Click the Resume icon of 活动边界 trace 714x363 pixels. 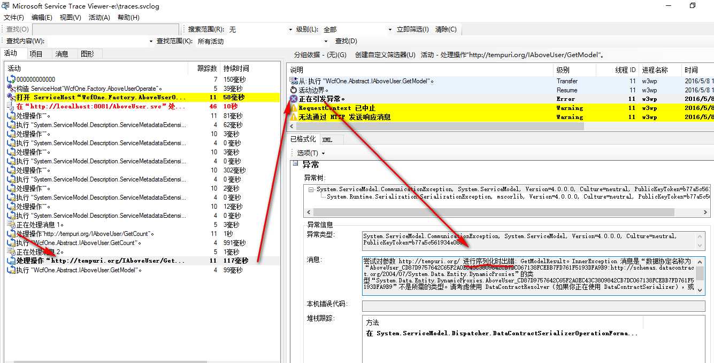point(294,90)
